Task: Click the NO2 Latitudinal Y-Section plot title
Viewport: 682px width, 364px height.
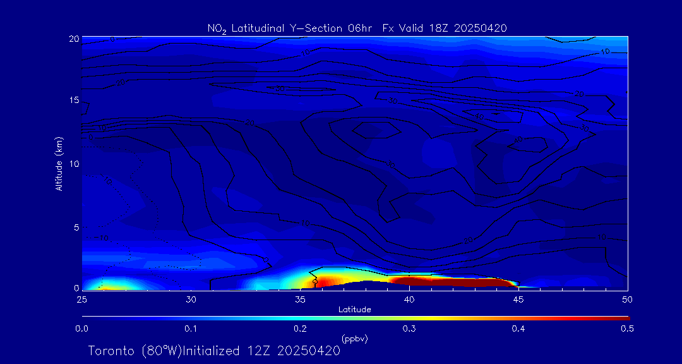Action: (357, 28)
